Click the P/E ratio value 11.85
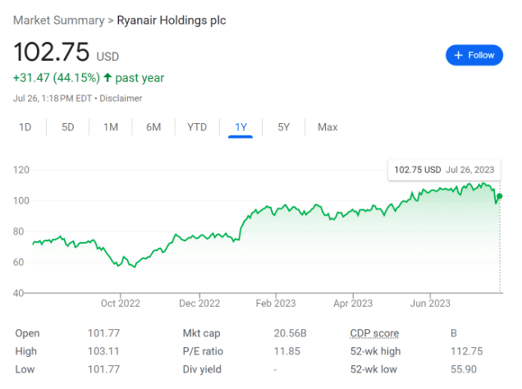 286,351
